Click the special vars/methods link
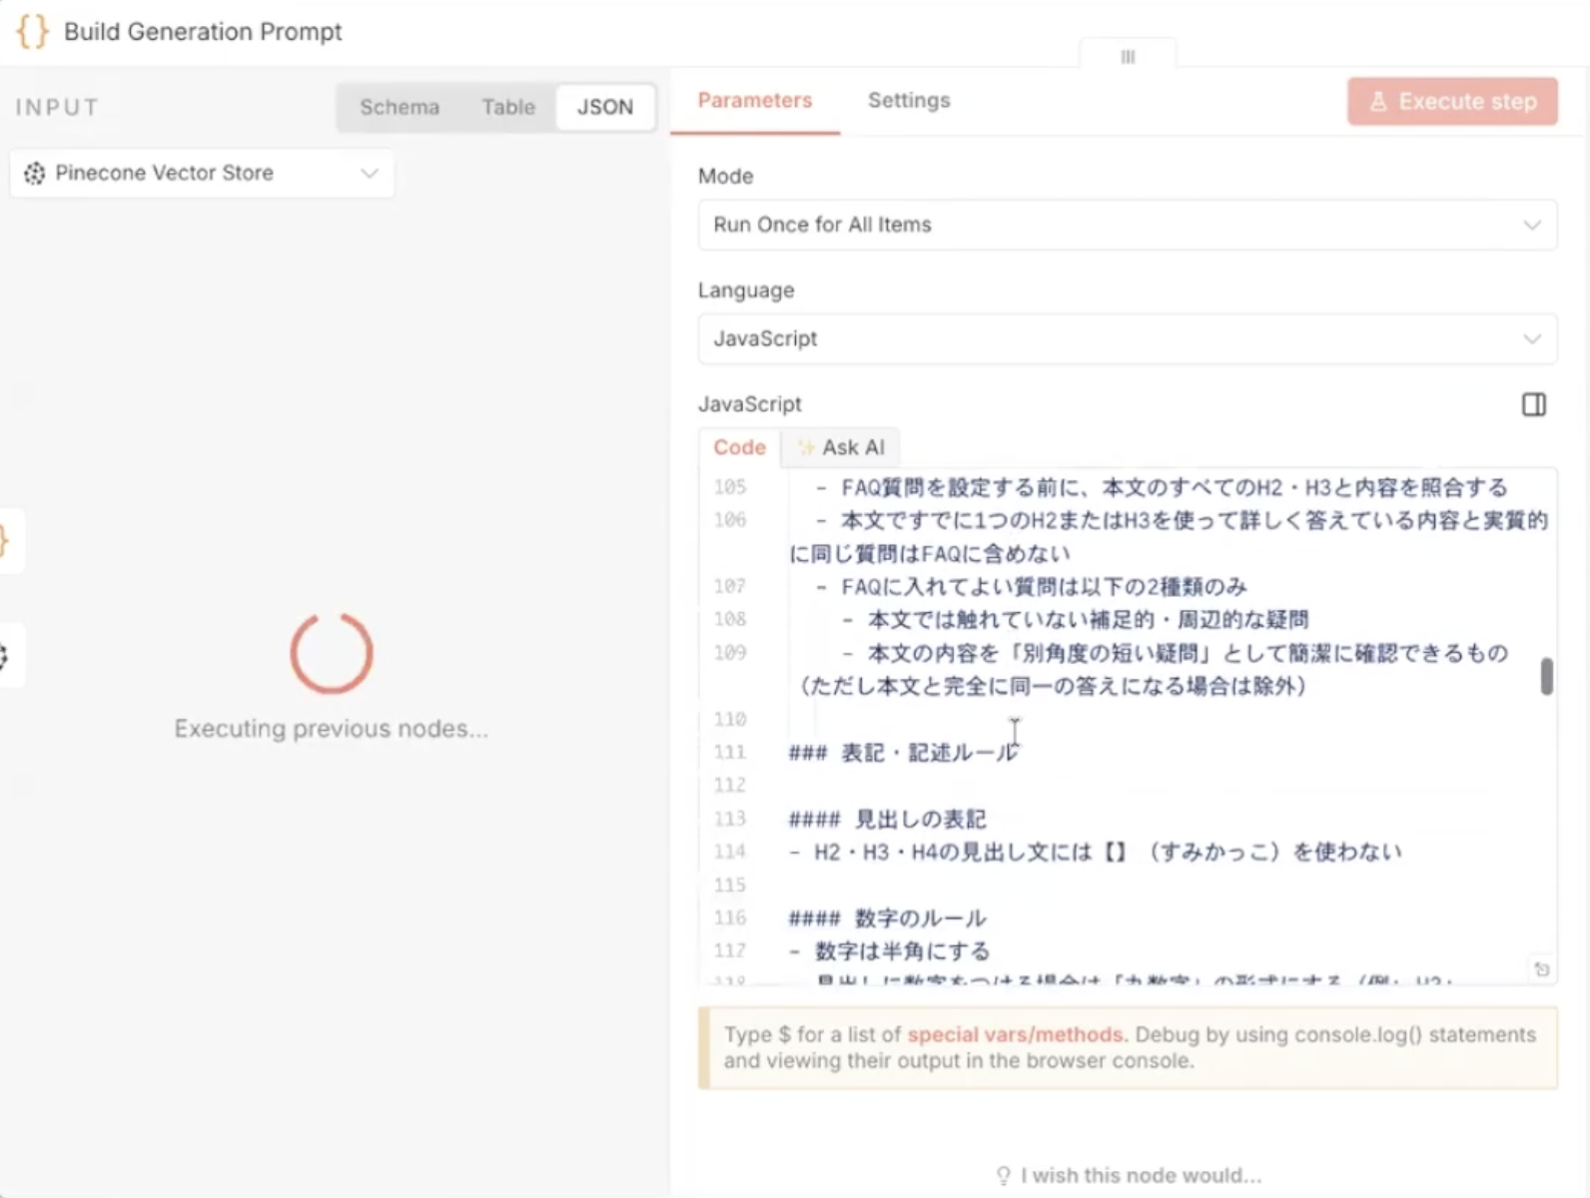The width and height of the screenshot is (1590, 1198). pyautogui.click(x=1015, y=1034)
